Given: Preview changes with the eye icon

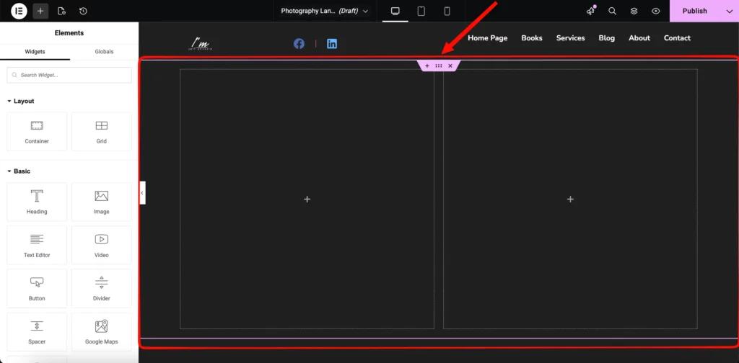Looking at the screenshot, I should point(655,11).
